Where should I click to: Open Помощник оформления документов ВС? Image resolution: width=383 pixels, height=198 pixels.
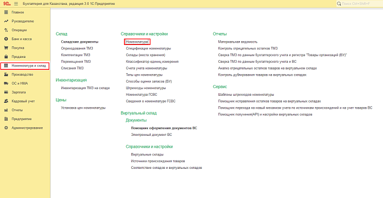point(164,128)
